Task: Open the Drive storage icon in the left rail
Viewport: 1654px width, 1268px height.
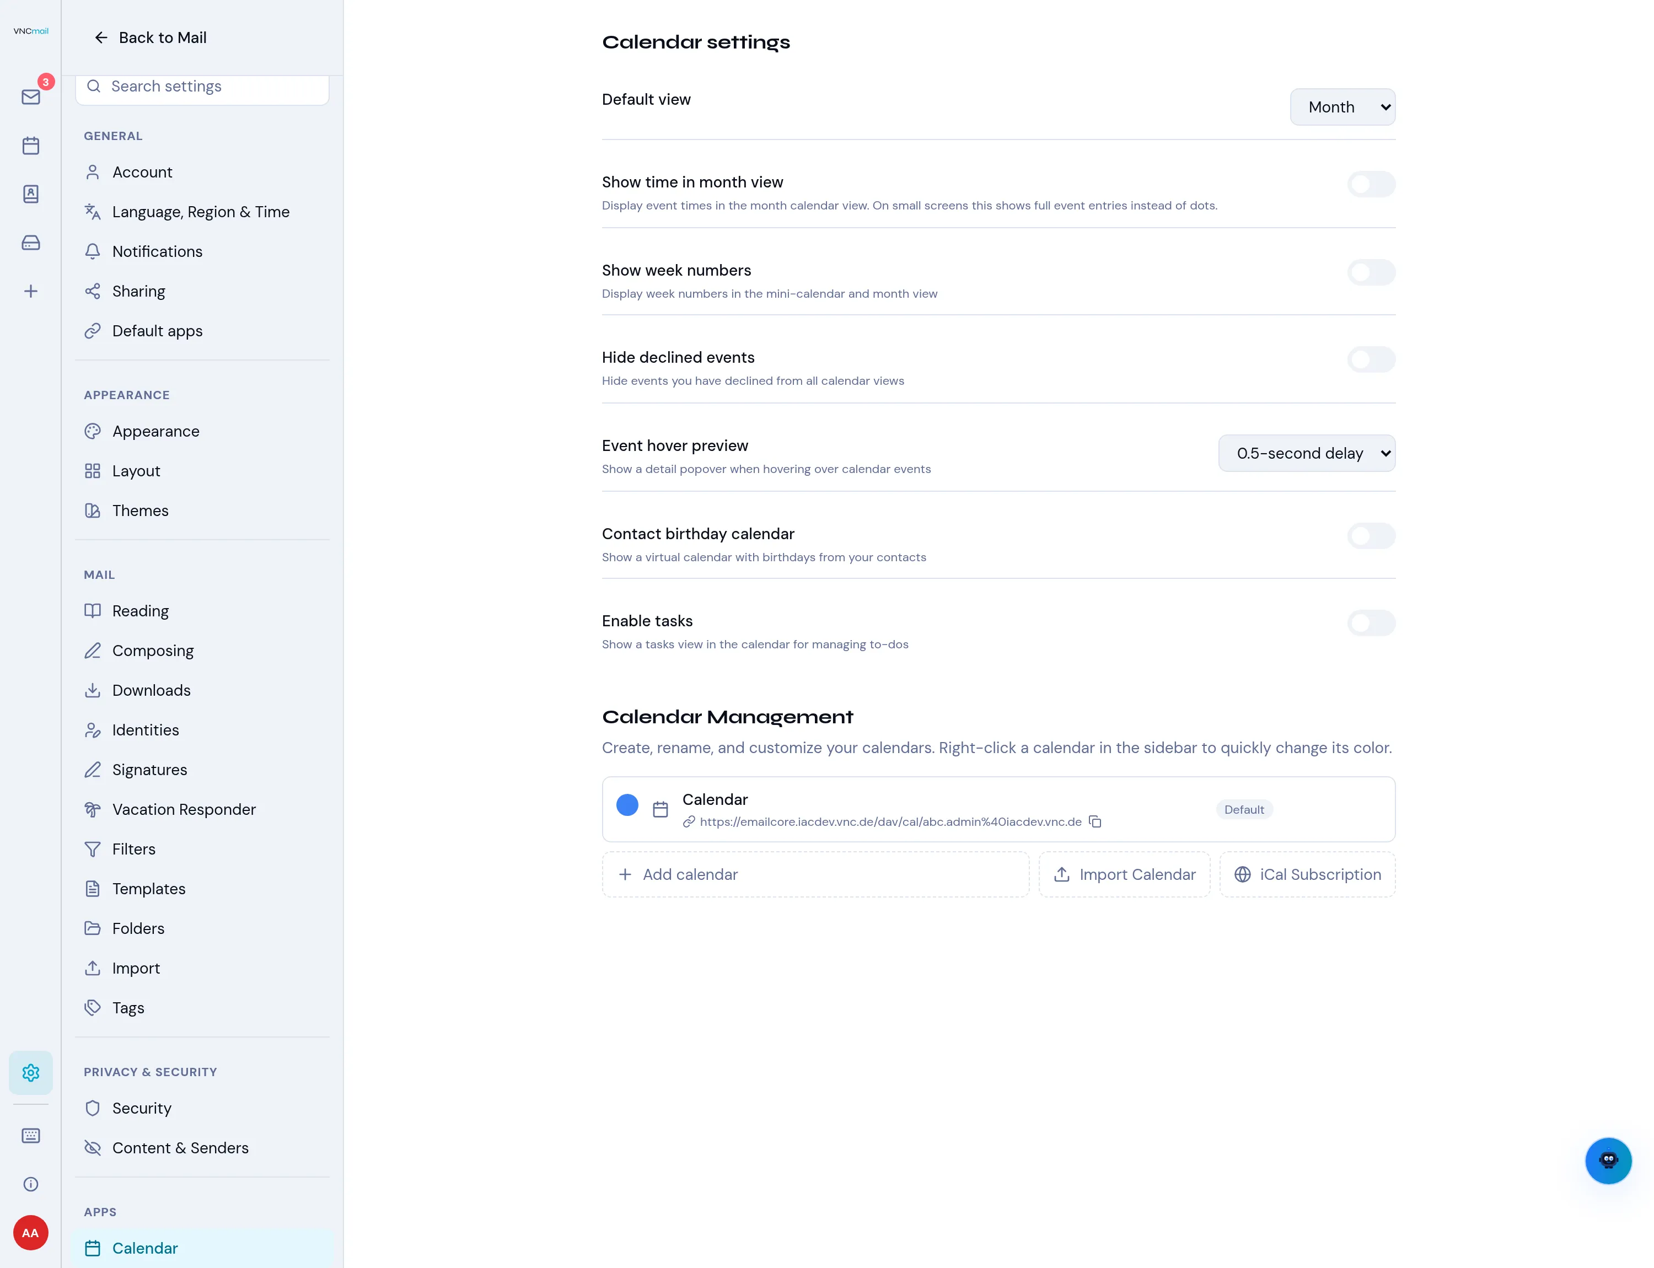Action: point(31,242)
